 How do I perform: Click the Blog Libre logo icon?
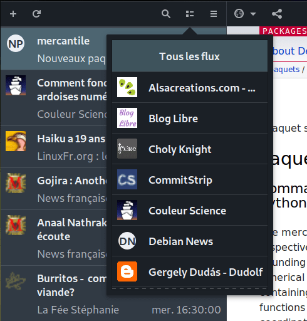[127, 118]
